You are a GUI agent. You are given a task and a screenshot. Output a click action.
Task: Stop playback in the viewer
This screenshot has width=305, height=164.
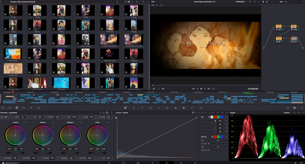tap(201, 89)
